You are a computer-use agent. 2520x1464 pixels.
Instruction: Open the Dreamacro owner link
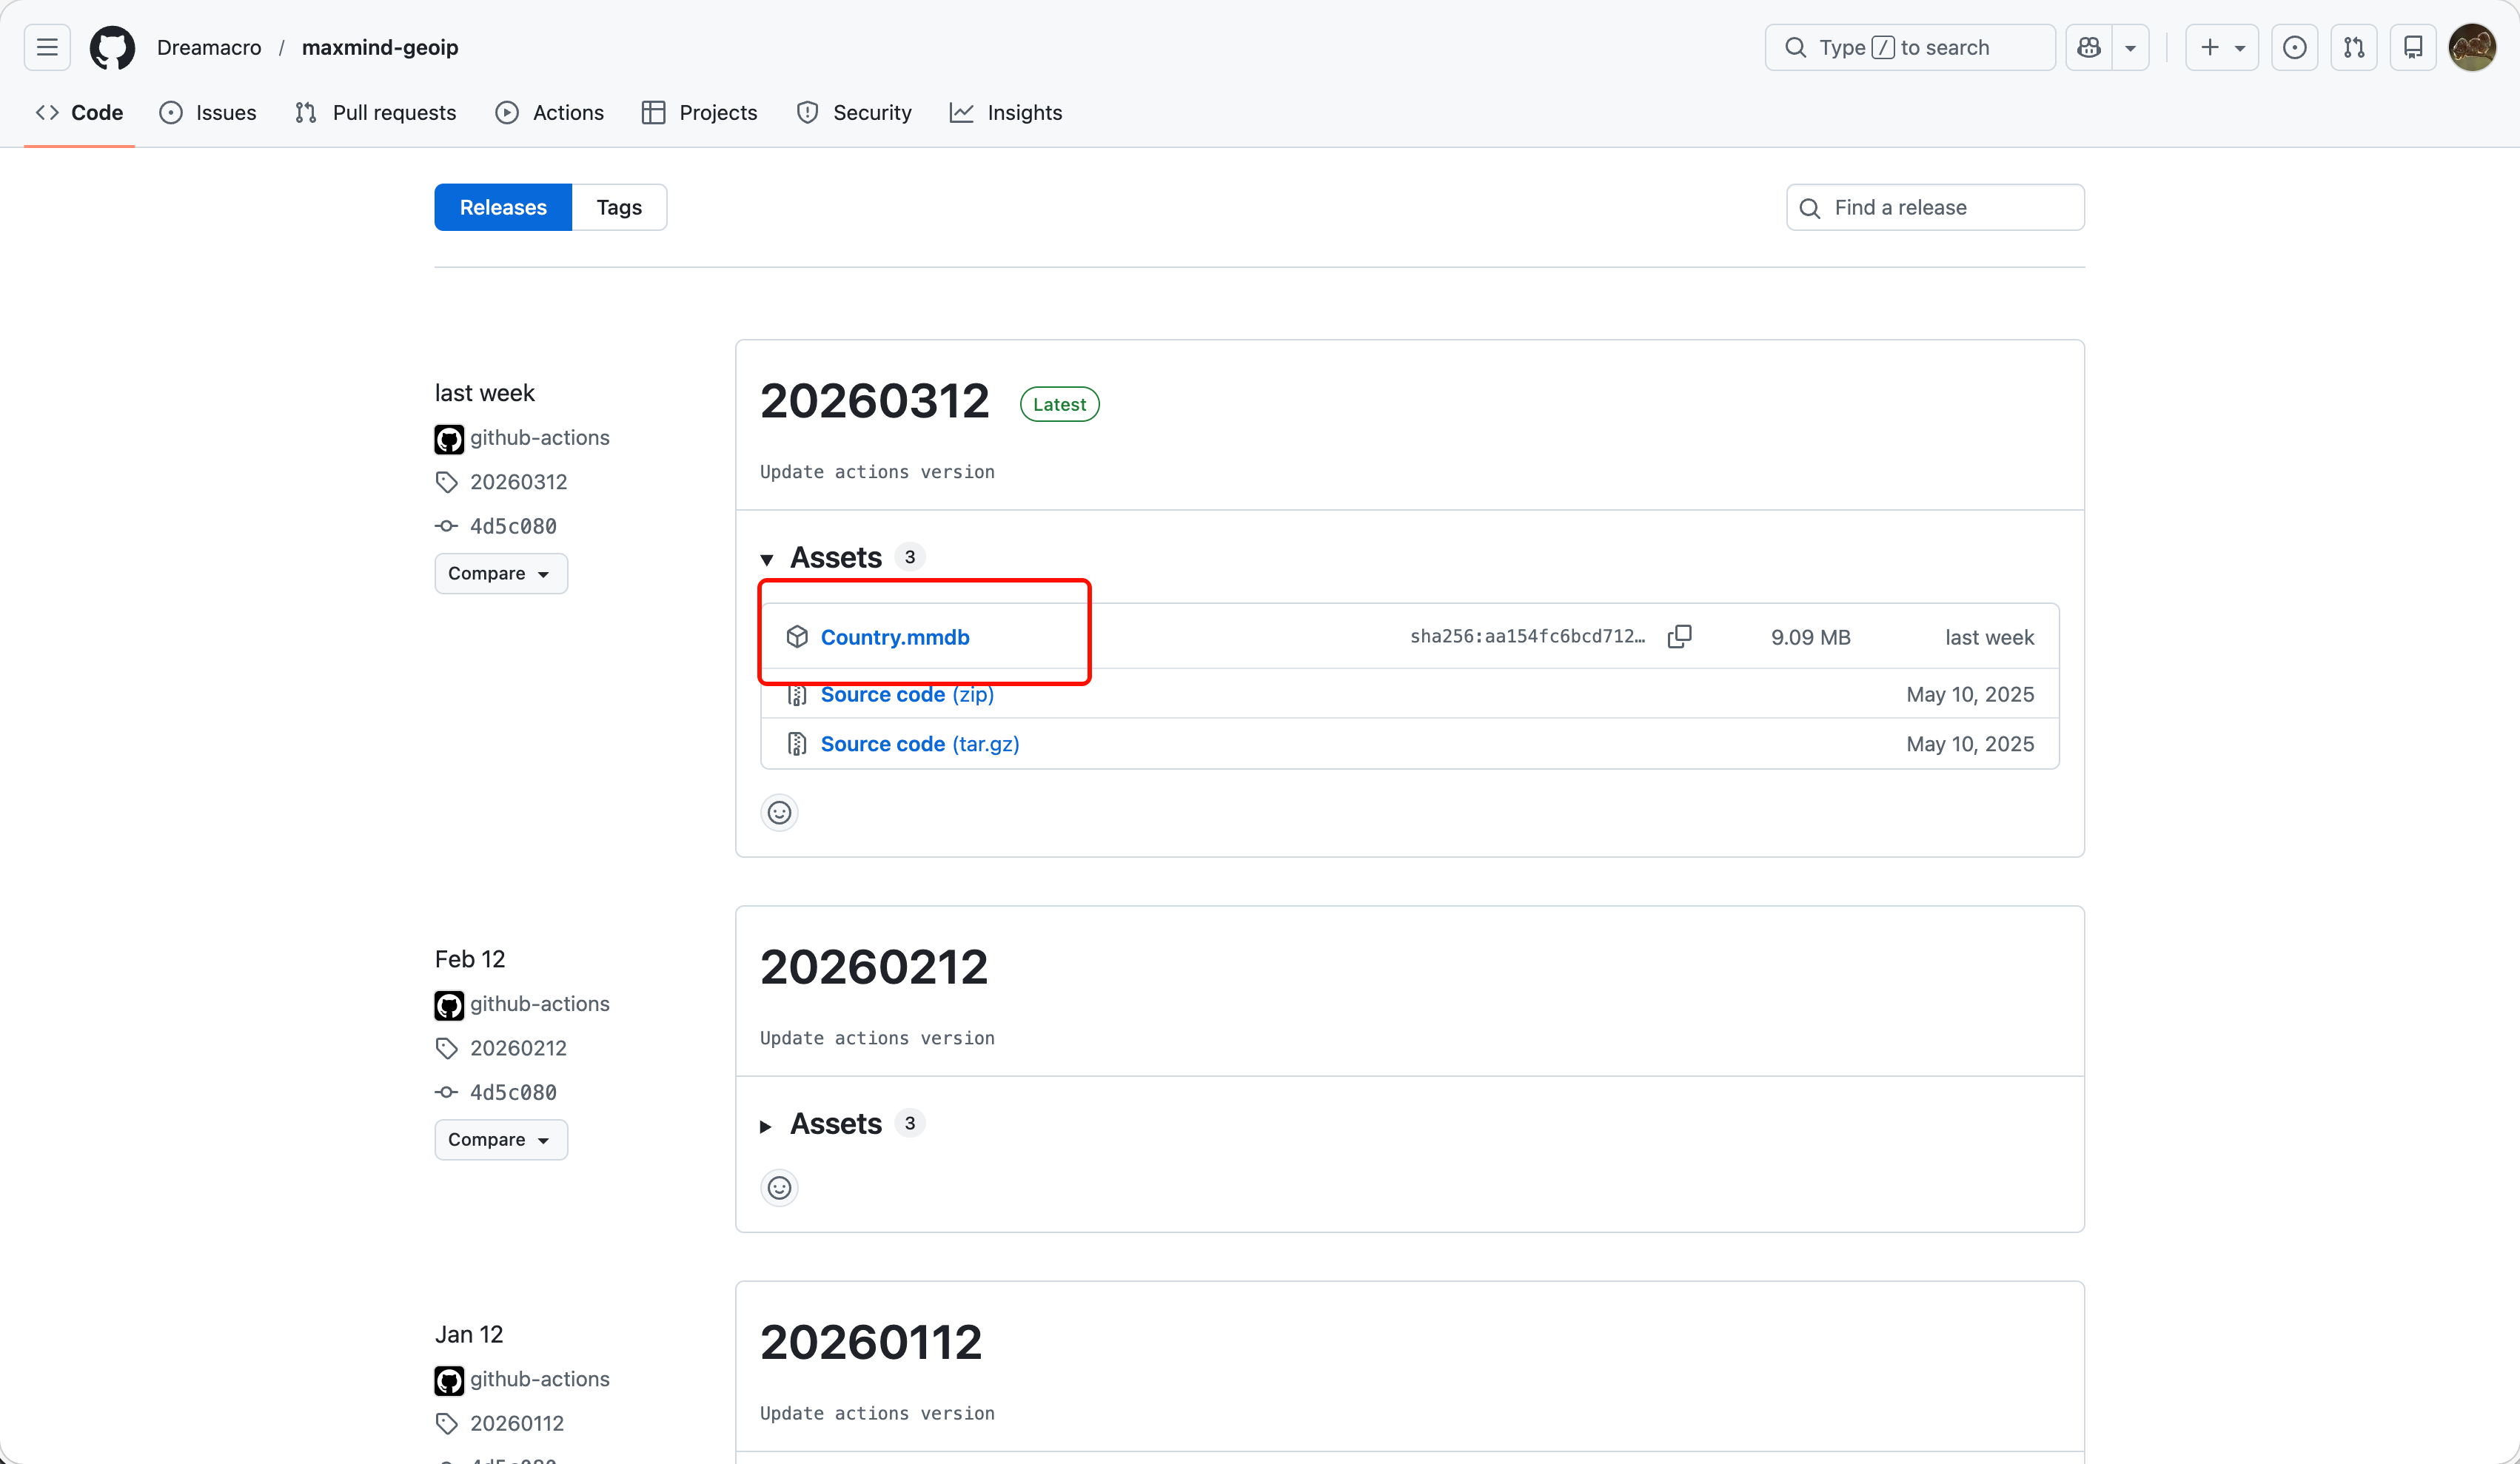click(209, 47)
